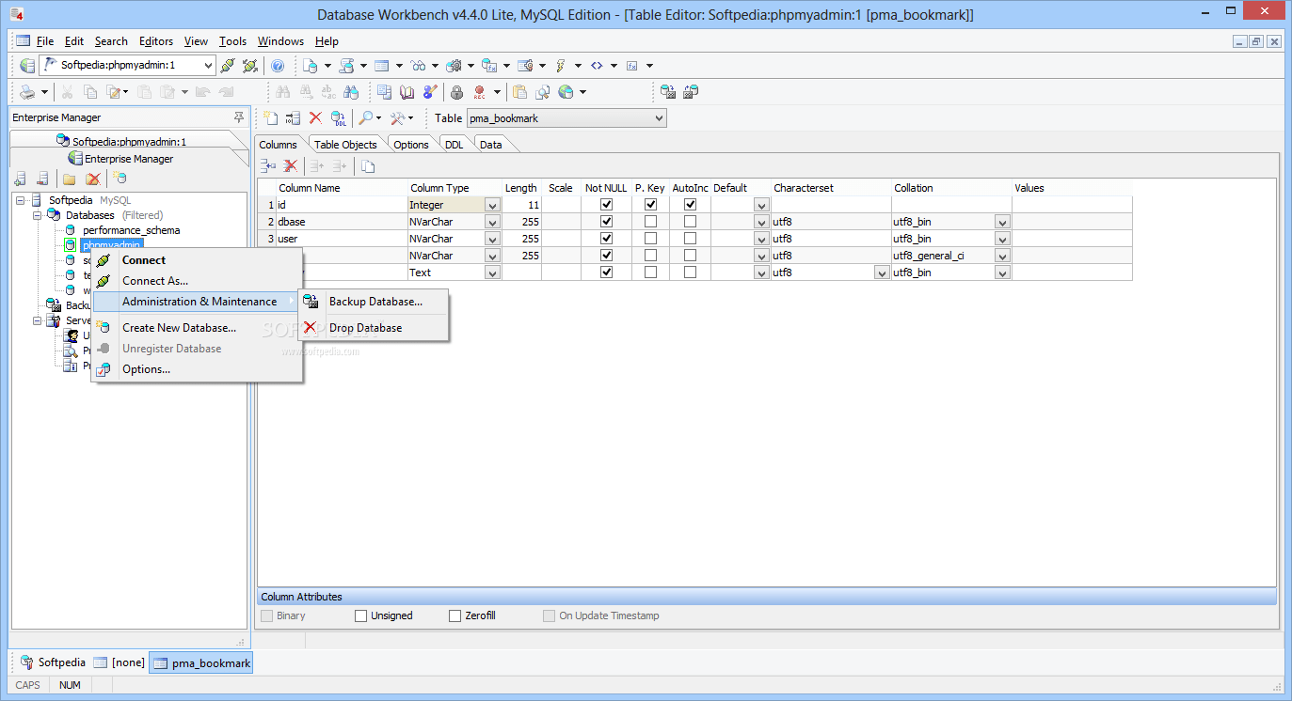
Task: Click Backup Database... in the submenu
Action: click(375, 302)
